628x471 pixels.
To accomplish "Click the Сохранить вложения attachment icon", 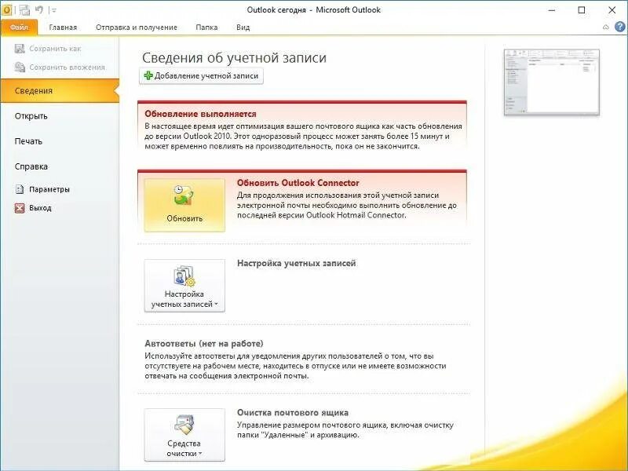I will point(20,67).
